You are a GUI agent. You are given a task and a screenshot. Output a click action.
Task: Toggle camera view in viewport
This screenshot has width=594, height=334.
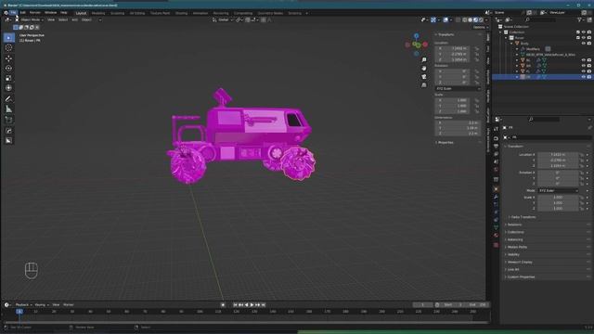coord(424,77)
